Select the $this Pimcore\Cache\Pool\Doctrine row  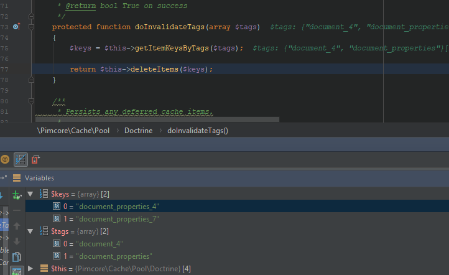click(237, 269)
